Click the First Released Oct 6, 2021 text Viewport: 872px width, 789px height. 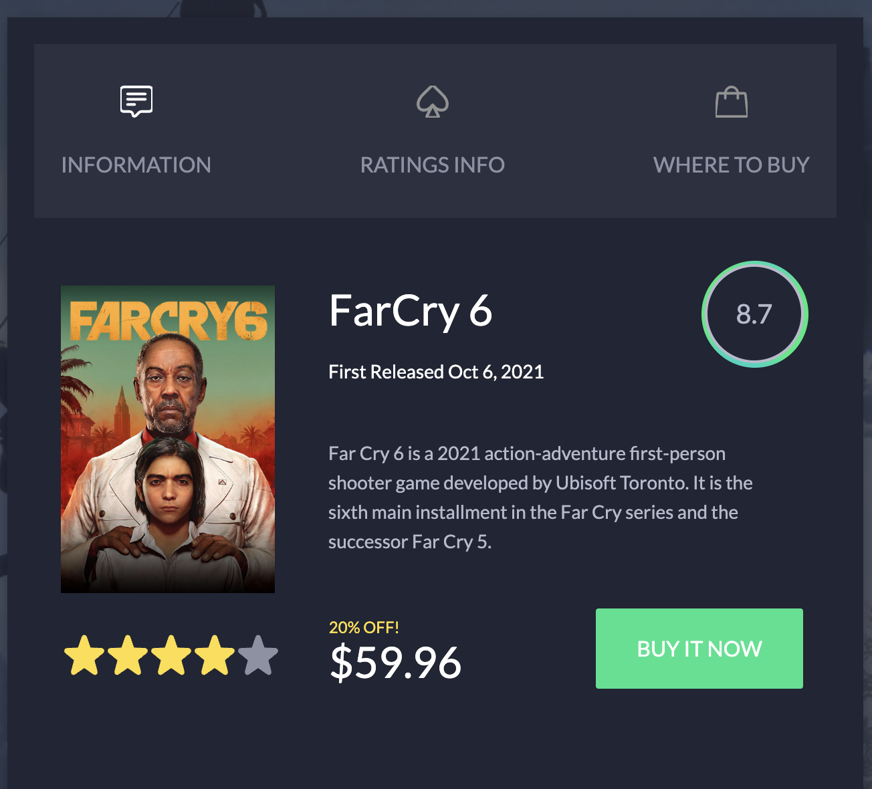435,372
